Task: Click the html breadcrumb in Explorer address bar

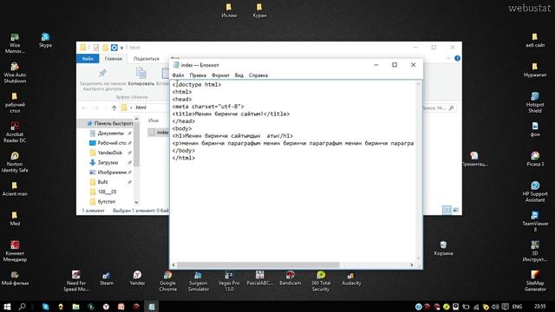Action: tap(140, 107)
